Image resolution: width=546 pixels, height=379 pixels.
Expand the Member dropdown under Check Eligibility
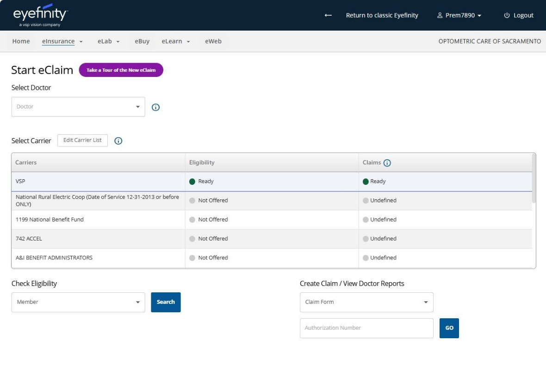pyautogui.click(x=78, y=302)
